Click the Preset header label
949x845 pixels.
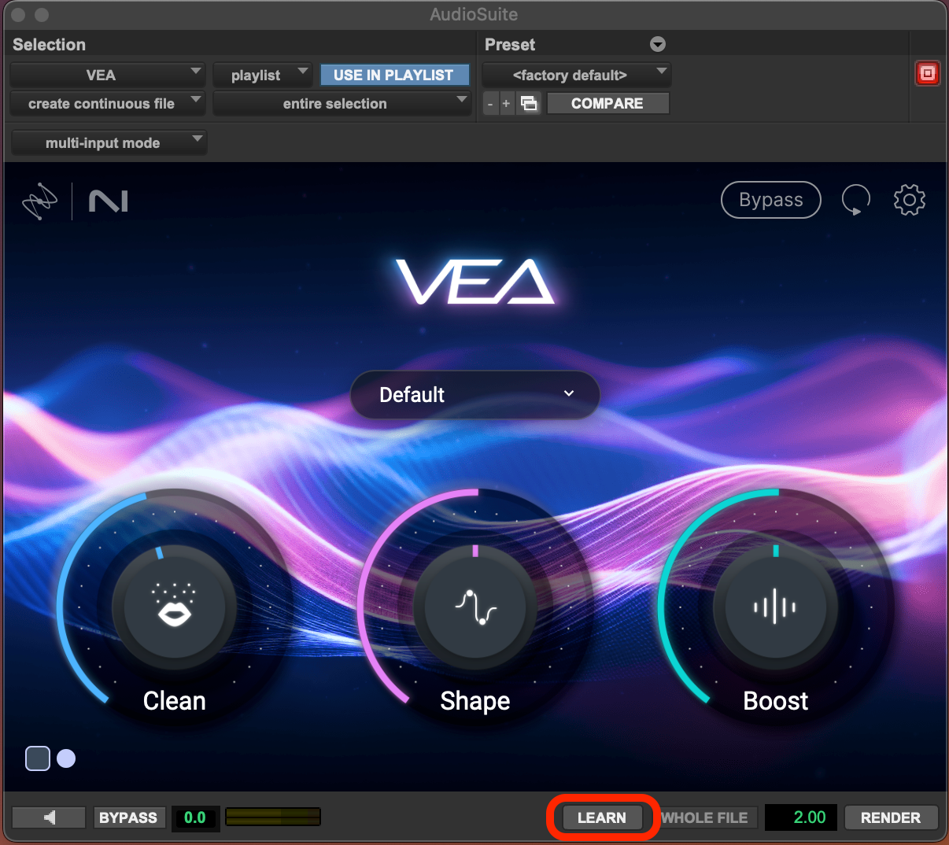pyautogui.click(x=510, y=45)
